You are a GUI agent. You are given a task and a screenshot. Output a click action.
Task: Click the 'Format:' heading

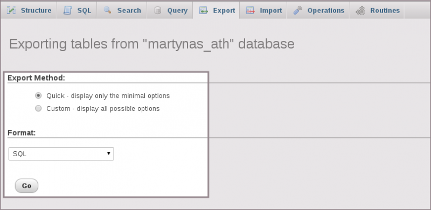pyautogui.click(x=22, y=133)
